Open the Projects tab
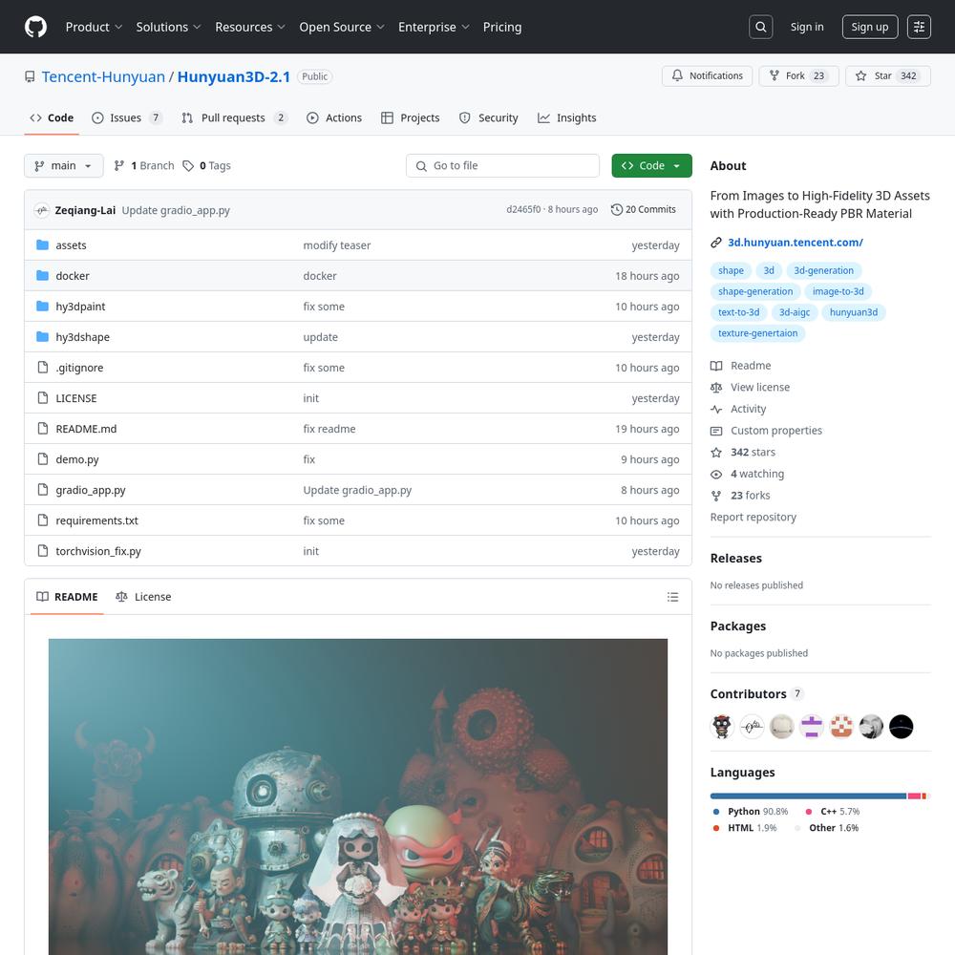 tap(410, 118)
